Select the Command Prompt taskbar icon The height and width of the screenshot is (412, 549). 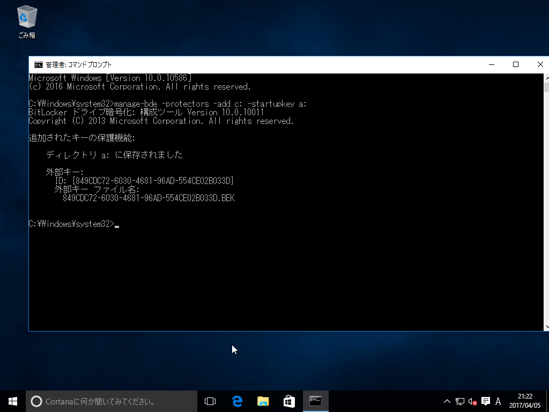click(315, 401)
